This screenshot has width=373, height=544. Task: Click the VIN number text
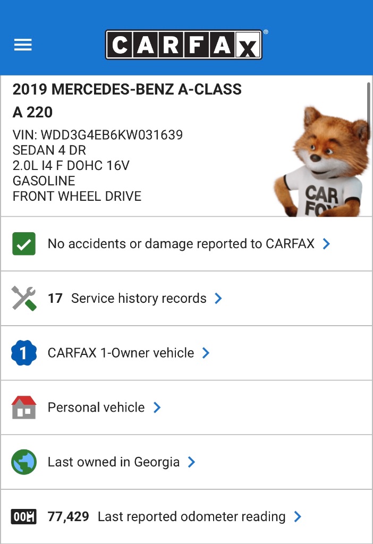pos(97,135)
